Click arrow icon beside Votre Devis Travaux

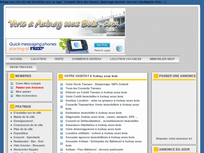(x=61, y=84)
